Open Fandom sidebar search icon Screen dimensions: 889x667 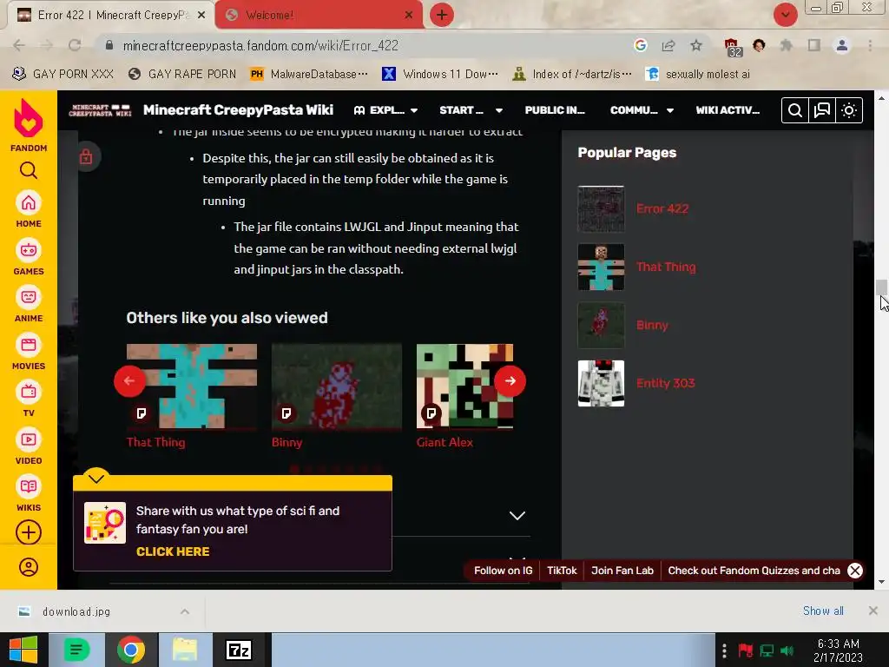pos(29,170)
